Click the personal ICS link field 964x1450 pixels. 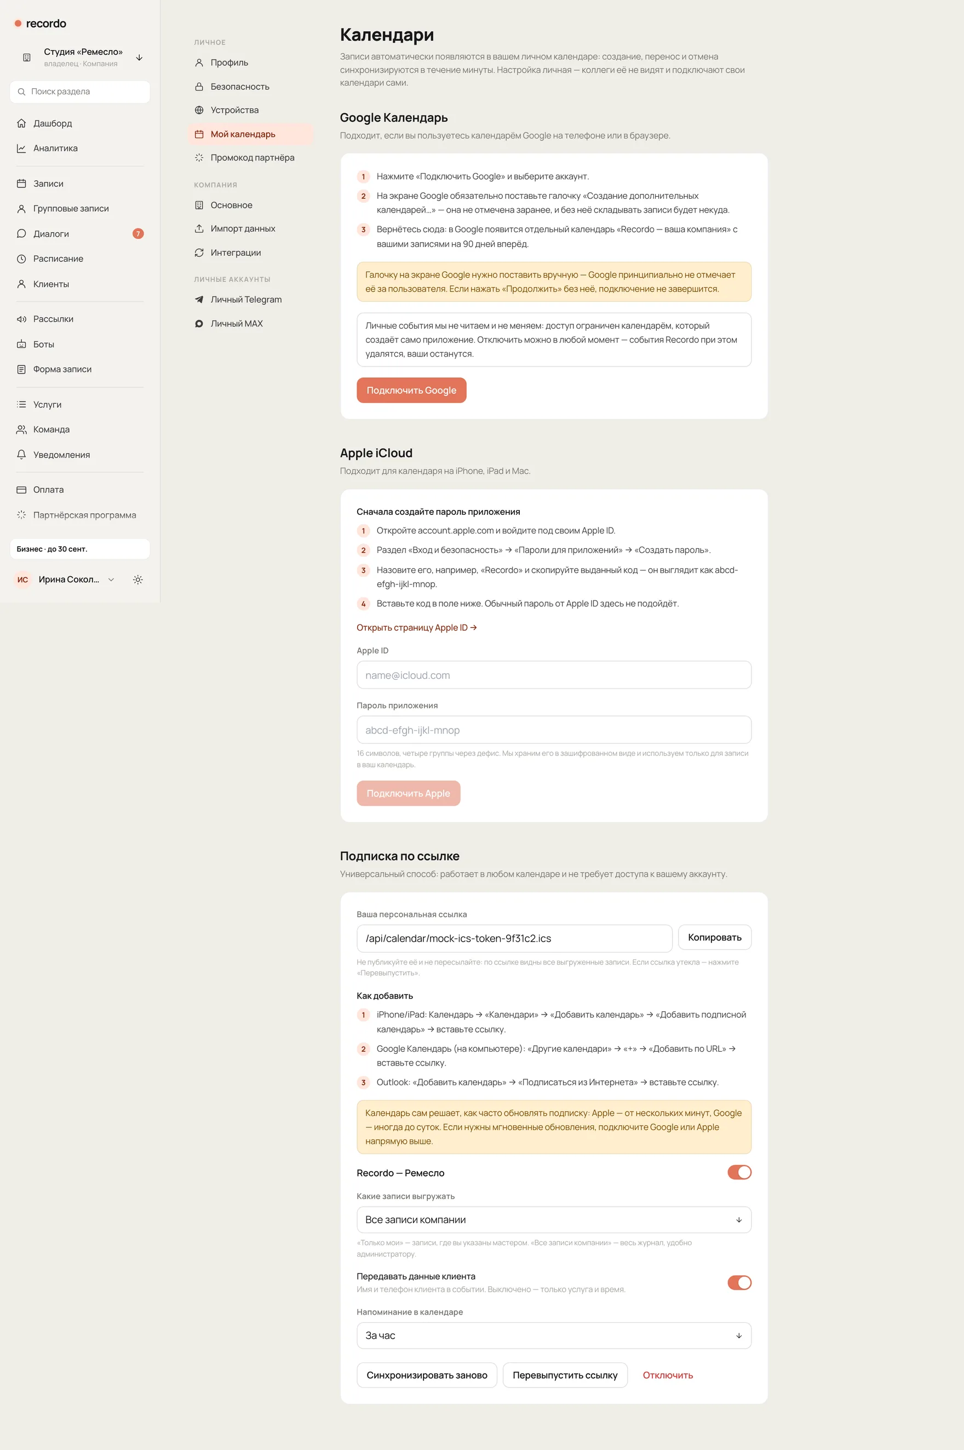tap(514, 938)
